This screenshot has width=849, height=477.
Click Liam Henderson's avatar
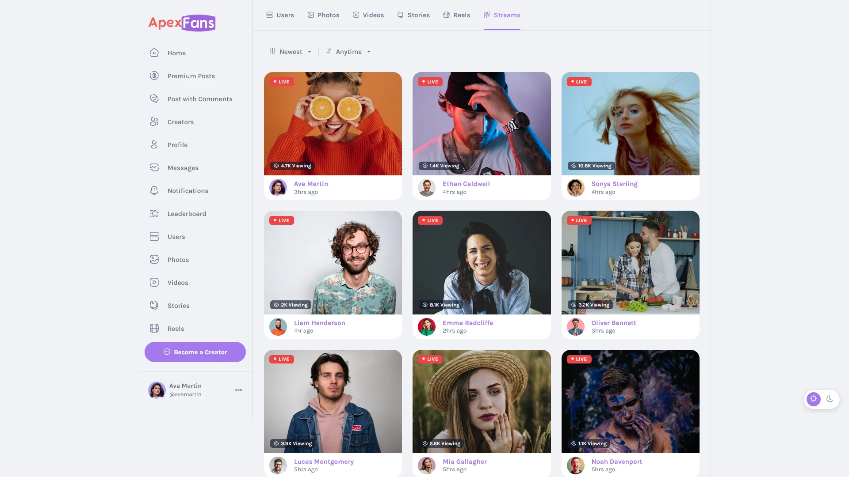point(278,327)
